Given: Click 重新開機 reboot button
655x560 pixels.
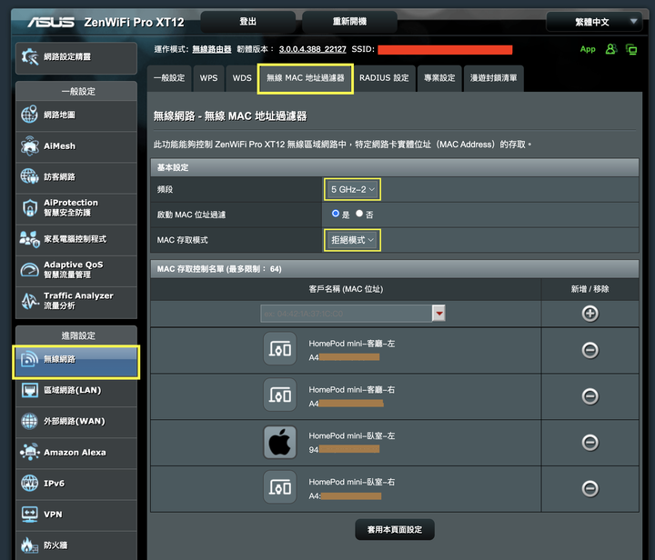Looking at the screenshot, I should tap(349, 22).
